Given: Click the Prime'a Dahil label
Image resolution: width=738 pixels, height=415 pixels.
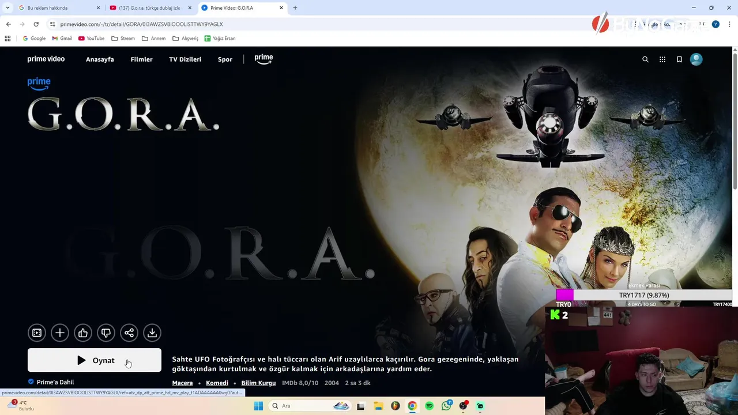Looking at the screenshot, I should [x=55, y=382].
